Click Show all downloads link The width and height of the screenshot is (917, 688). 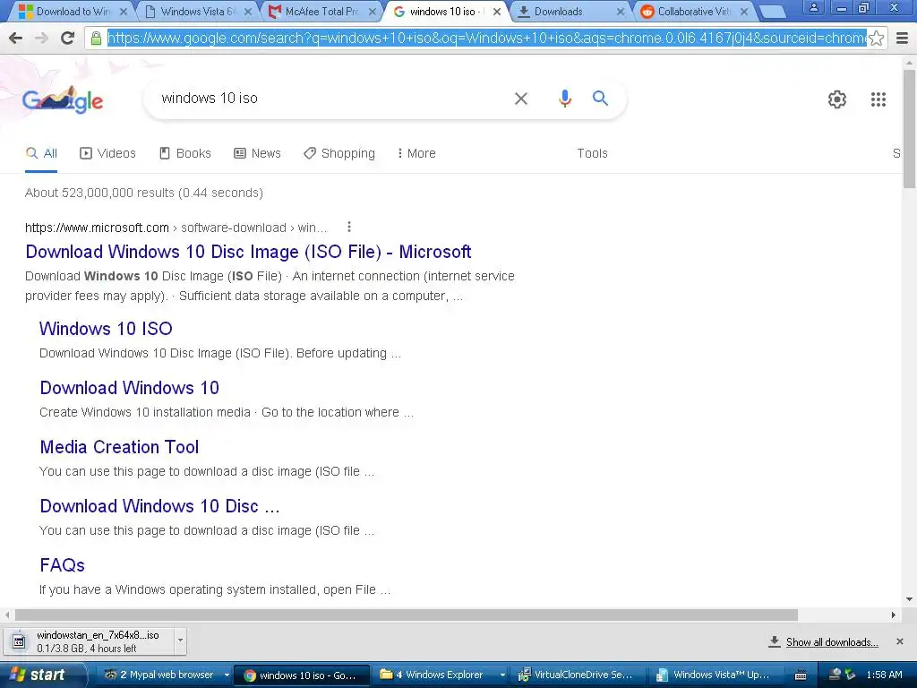(832, 641)
